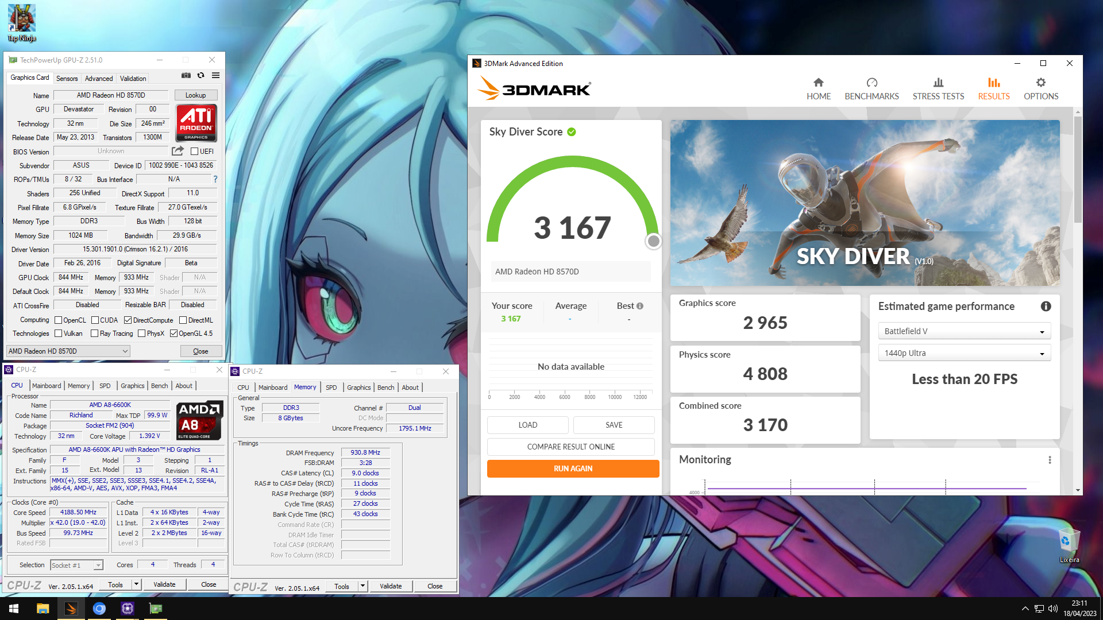
Task: Open Socket #1 selection dropdown
Action: 76,565
